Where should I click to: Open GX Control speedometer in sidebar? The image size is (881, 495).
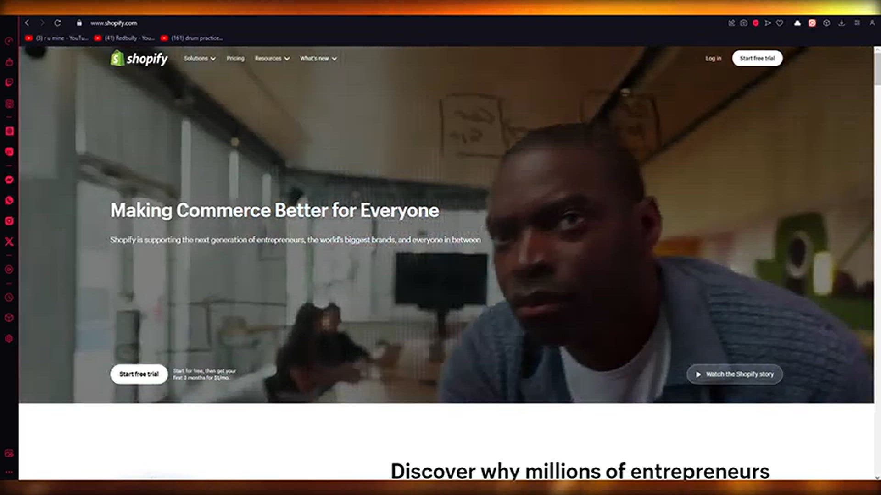point(9,41)
